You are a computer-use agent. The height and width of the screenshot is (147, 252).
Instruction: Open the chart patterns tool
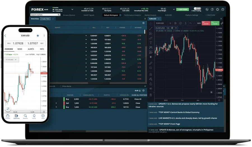[x=151, y=47]
